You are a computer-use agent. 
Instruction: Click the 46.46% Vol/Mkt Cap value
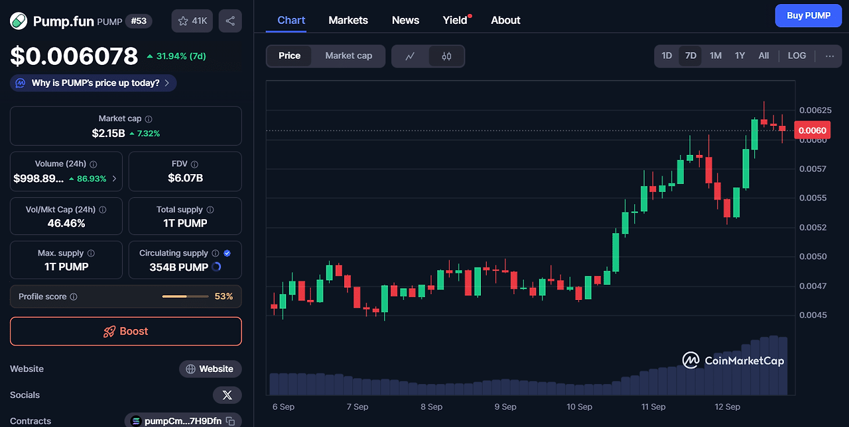click(66, 223)
